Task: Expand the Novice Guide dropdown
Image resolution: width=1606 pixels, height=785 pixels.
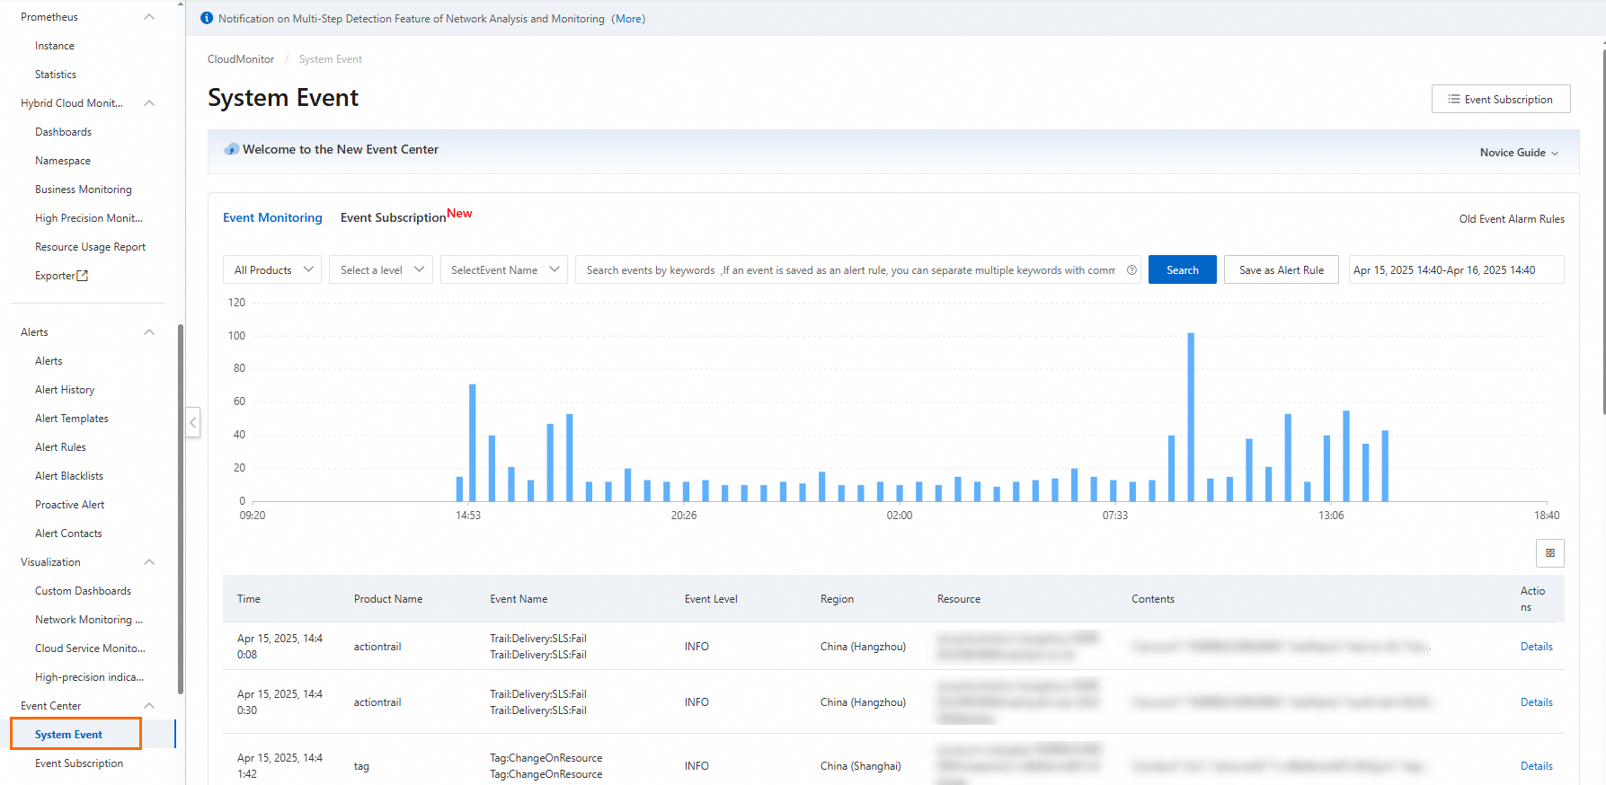Action: [x=1519, y=153]
